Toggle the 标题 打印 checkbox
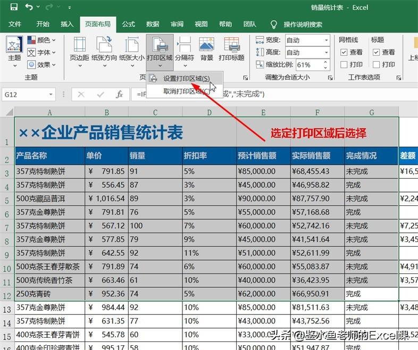This screenshot has height=350, width=418. (x=376, y=64)
